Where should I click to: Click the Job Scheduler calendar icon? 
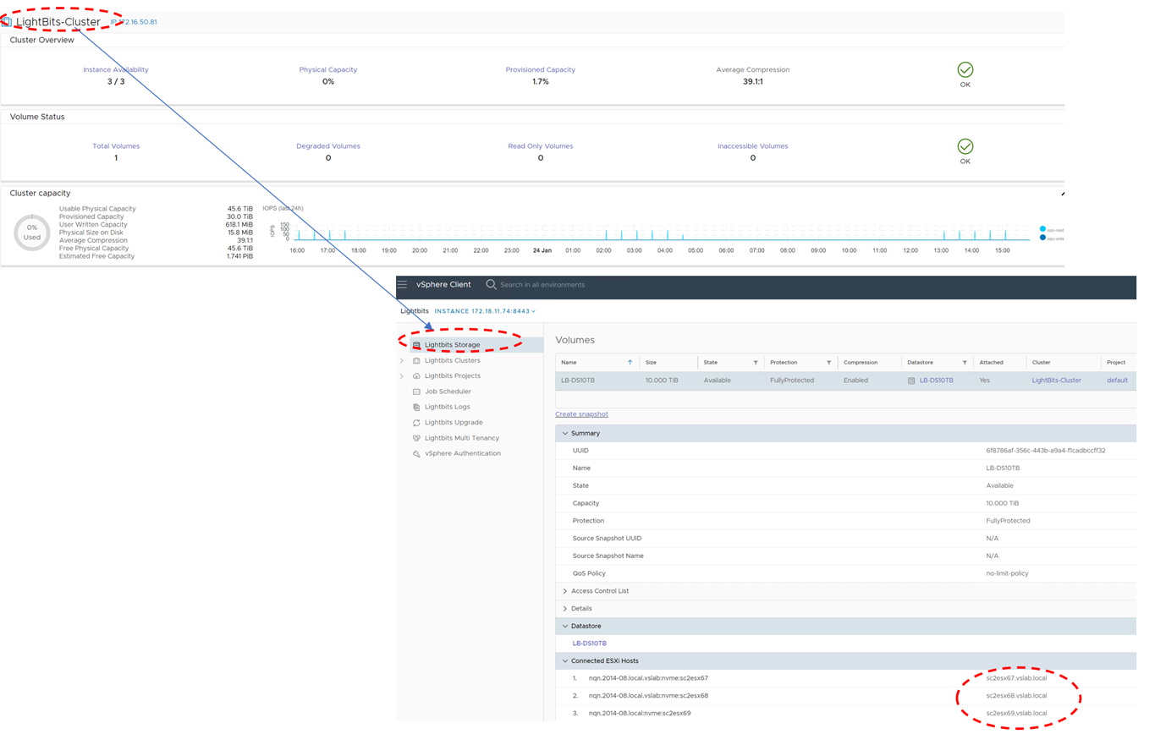[x=416, y=392]
